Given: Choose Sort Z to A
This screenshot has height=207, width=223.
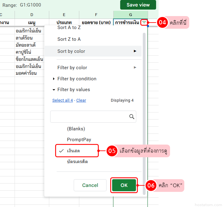Looking at the screenshot, I should (69, 39).
